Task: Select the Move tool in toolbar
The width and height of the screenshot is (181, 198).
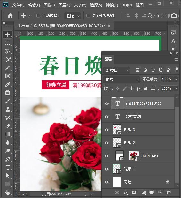Action: (x=8, y=34)
